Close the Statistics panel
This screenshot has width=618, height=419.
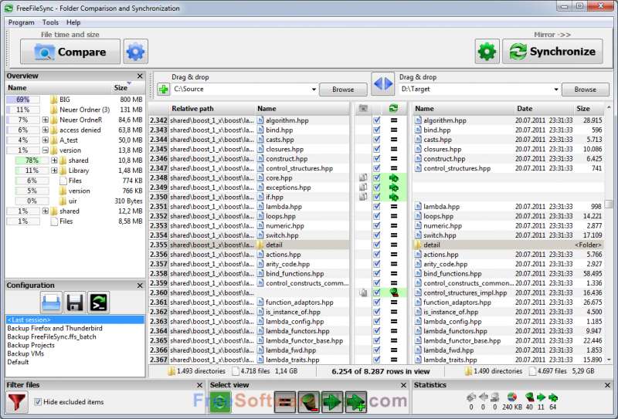coord(607,385)
